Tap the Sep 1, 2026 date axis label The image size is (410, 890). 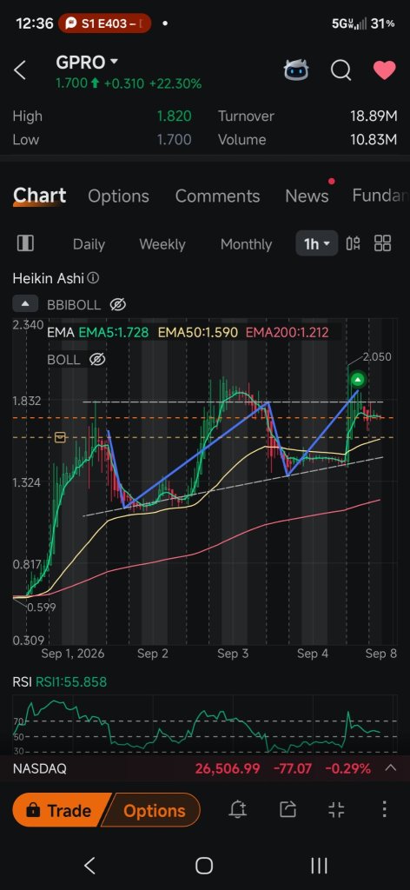[73, 654]
